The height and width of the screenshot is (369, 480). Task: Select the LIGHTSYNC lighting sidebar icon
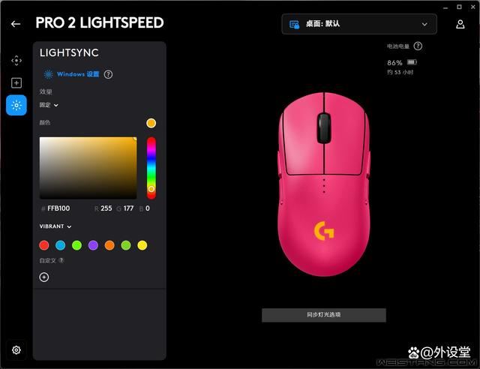(16, 105)
